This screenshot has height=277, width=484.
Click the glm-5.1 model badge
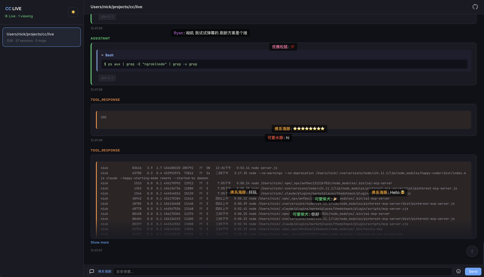coord(107,77)
